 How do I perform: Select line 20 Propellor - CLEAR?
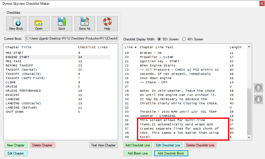pos(184,57)
